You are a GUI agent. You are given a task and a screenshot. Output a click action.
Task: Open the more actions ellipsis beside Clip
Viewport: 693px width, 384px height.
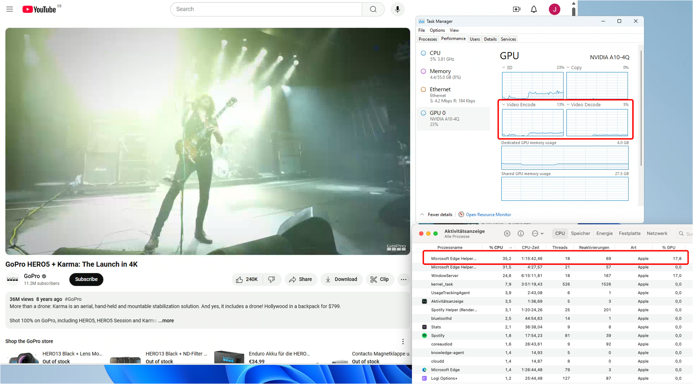coord(404,280)
